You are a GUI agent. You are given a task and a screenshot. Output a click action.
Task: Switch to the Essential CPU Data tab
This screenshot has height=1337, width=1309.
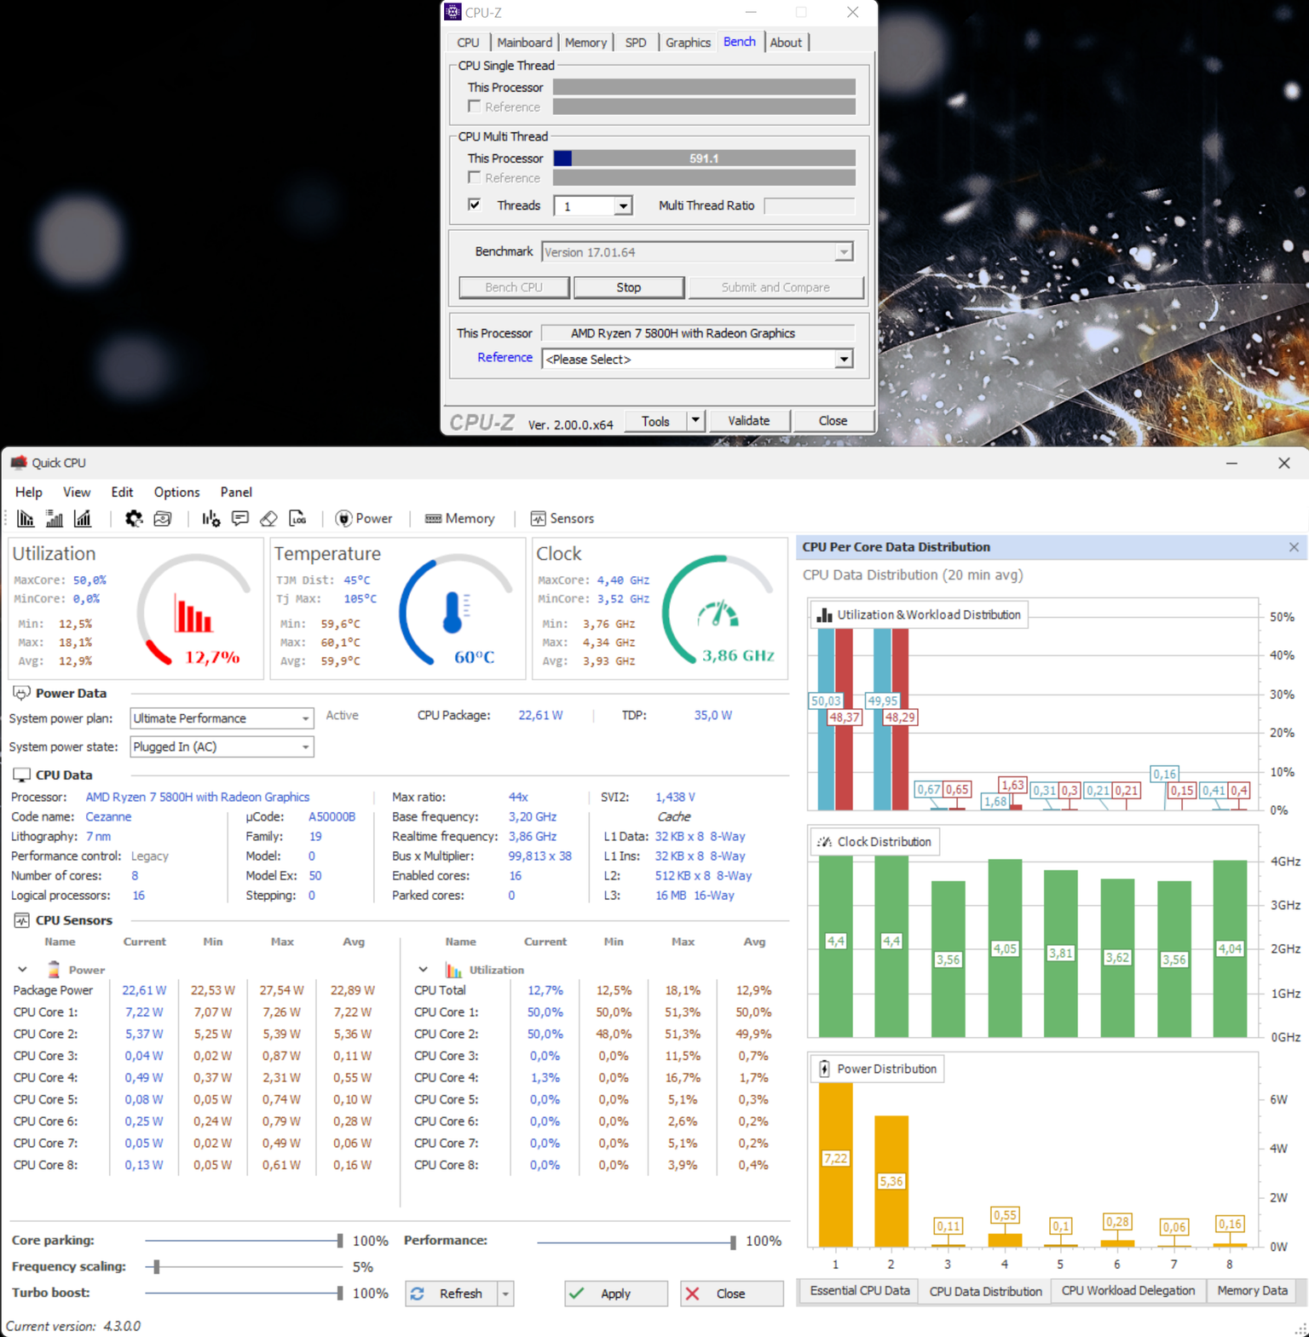click(x=859, y=1291)
